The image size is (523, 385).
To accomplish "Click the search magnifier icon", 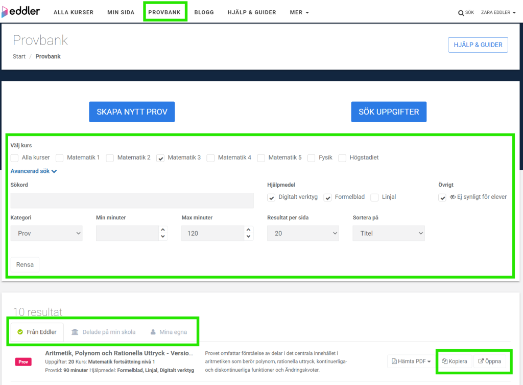I will [461, 13].
